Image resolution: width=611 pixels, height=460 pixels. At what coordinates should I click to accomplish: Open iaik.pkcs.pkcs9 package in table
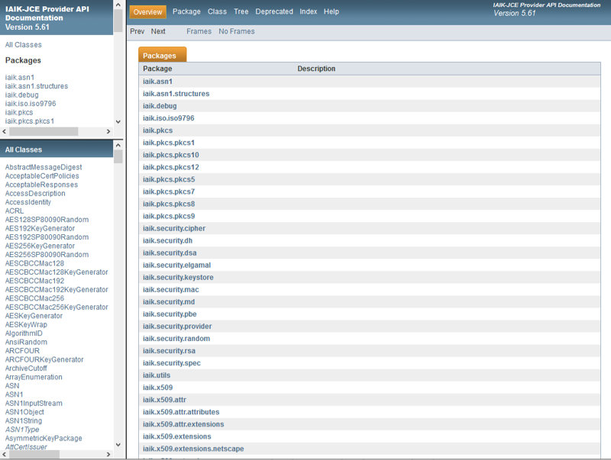point(169,216)
